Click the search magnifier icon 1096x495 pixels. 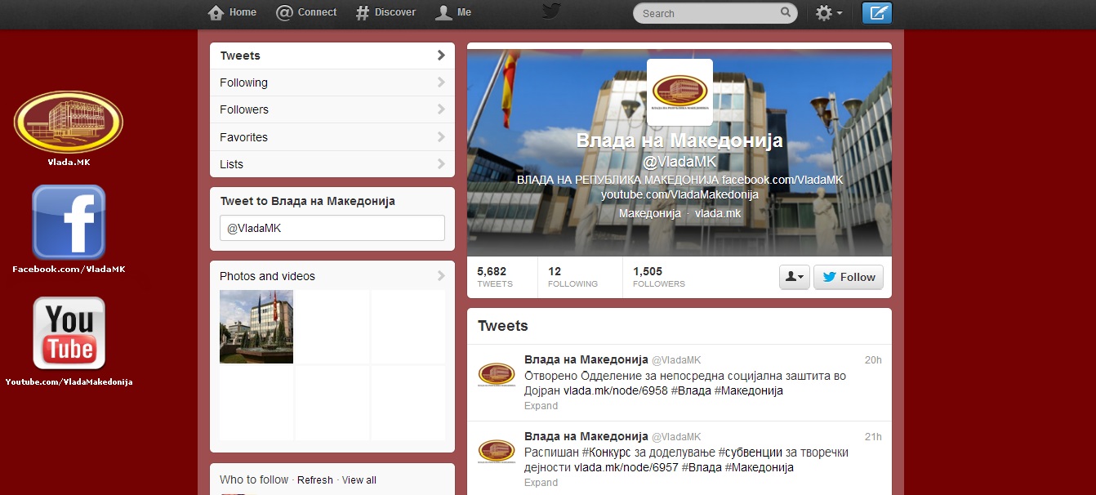786,12
